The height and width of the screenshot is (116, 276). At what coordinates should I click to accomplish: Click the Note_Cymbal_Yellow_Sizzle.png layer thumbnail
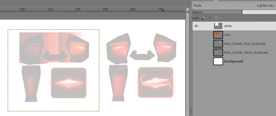click(x=218, y=52)
